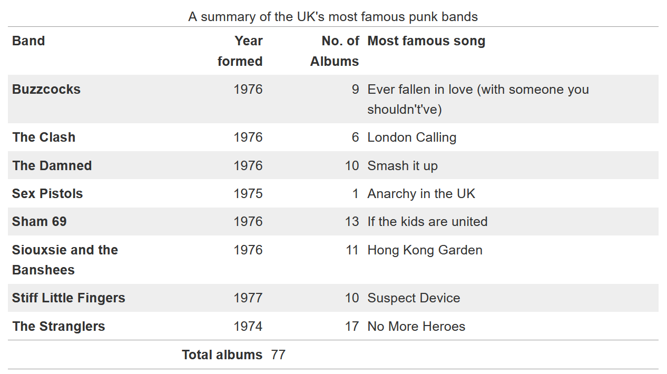Select The Clash row header

pyautogui.click(x=44, y=137)
